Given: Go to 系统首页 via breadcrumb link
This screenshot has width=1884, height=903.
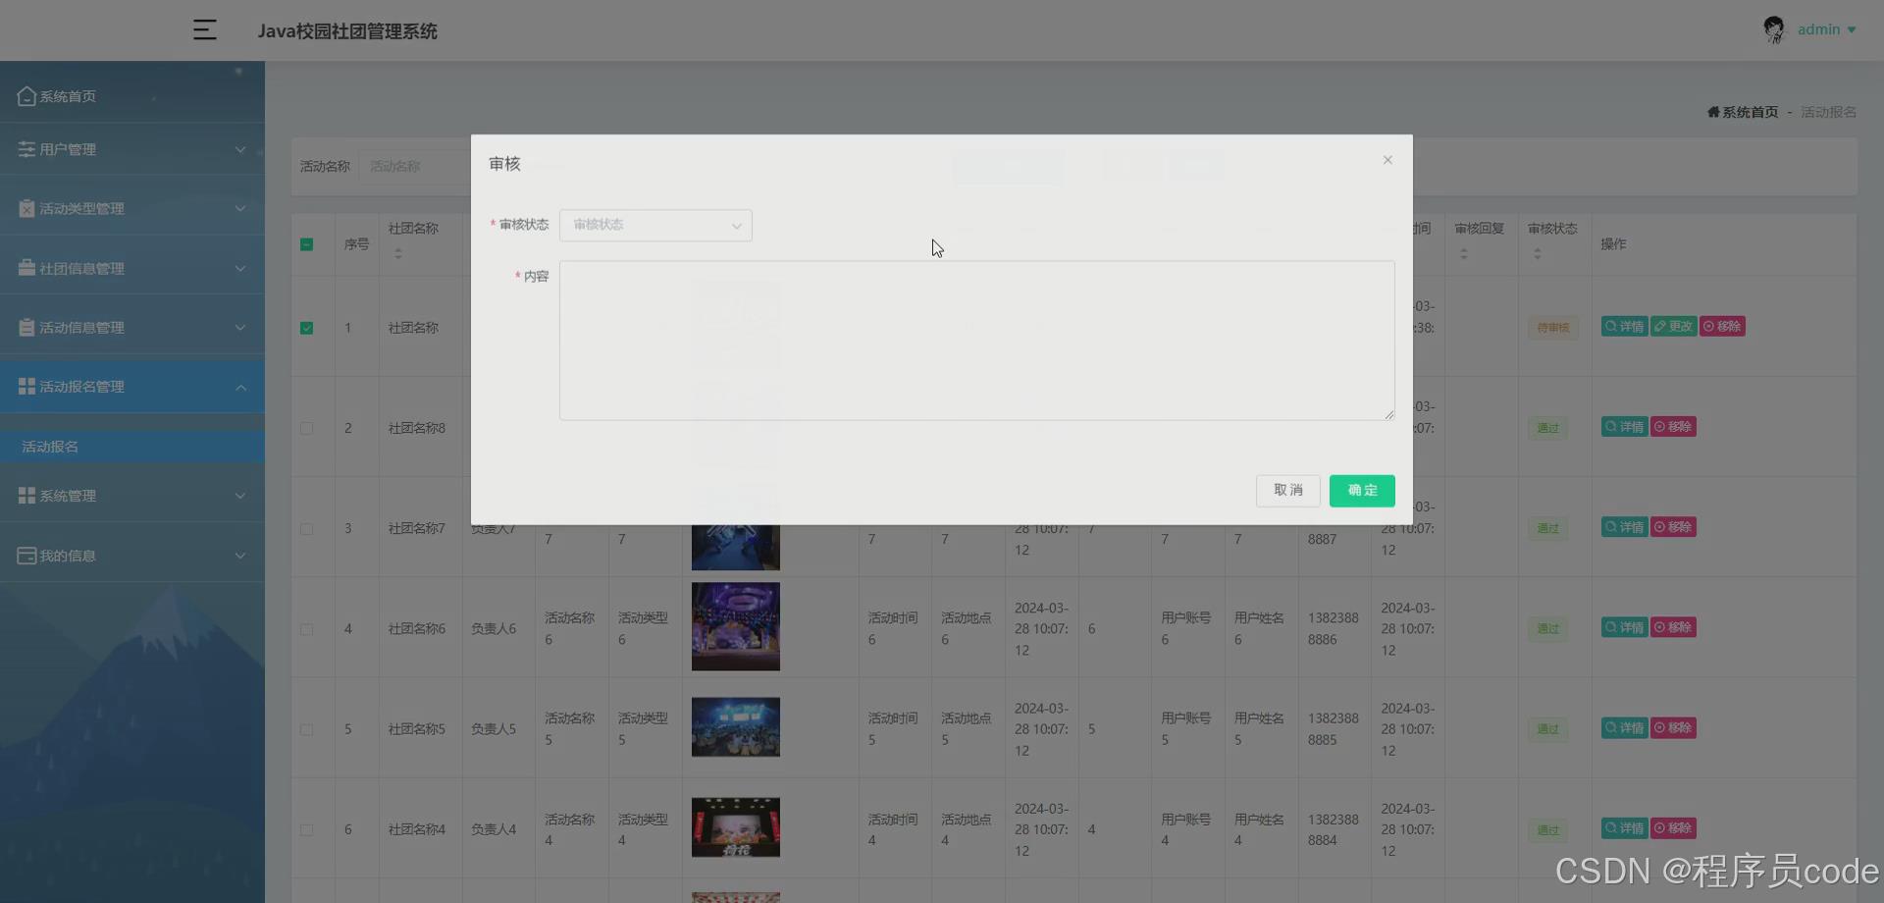Looking at the screenshot, I should (1743, 112).
